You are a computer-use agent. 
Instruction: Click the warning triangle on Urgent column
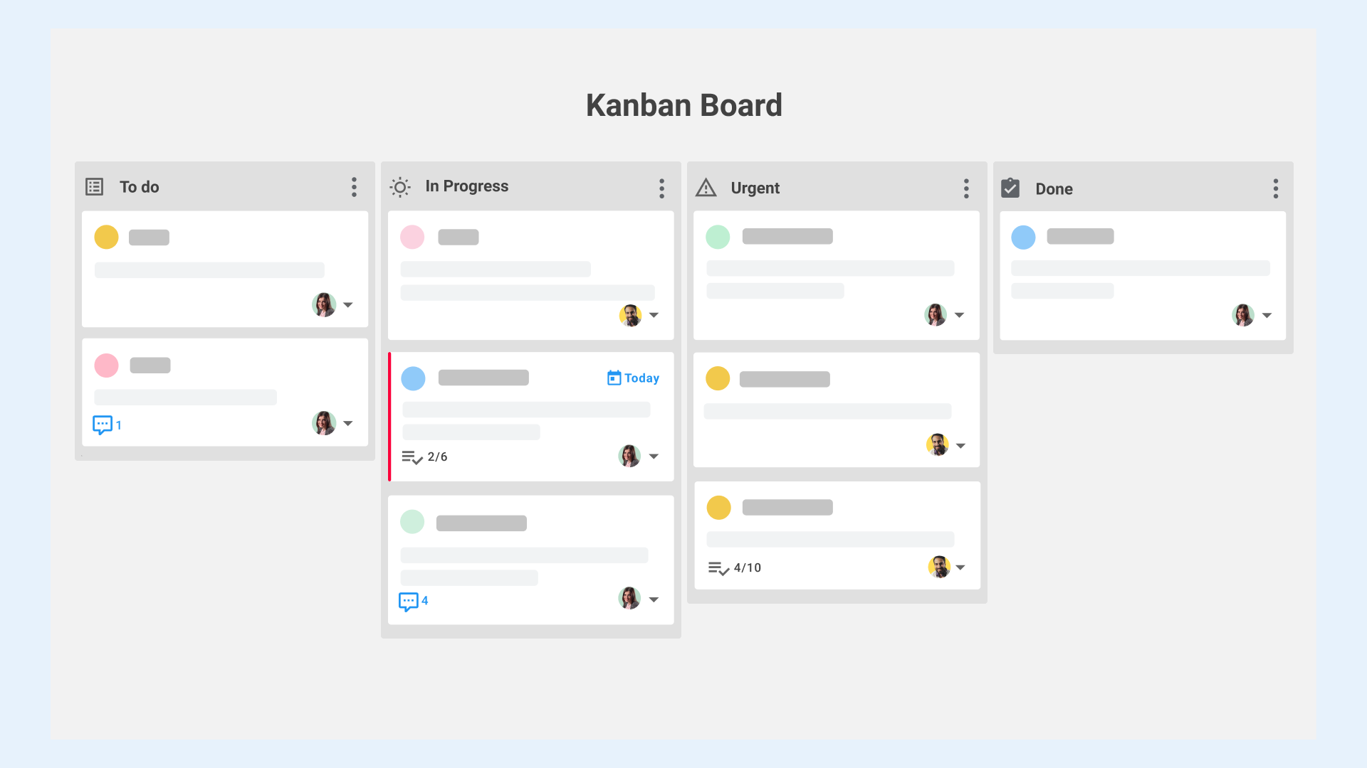(706, 188)
